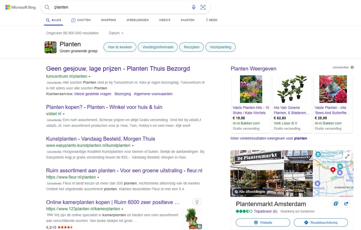The height and width of the screenshot is (230, 361).
Task: Switch to the AFBEELDINGEN tab
Action: (x=138, y=20)
